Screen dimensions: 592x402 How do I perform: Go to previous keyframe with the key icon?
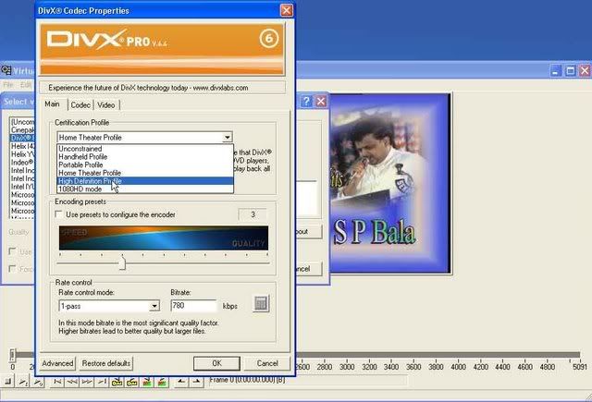pos(117,382)
